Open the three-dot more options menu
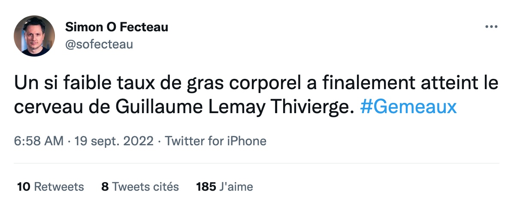 pos(490,27)
